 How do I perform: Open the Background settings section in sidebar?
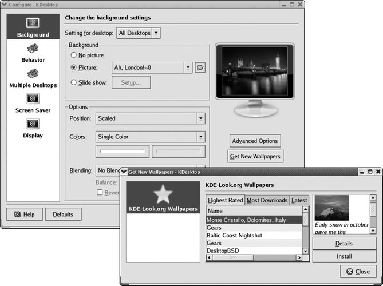(33, 27)
